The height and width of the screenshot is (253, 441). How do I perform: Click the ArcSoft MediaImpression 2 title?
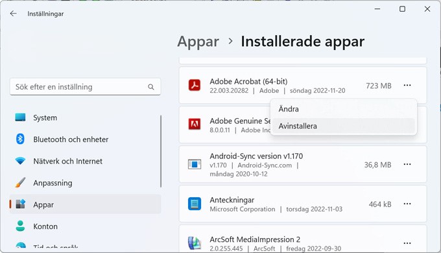tap(255, 239)
